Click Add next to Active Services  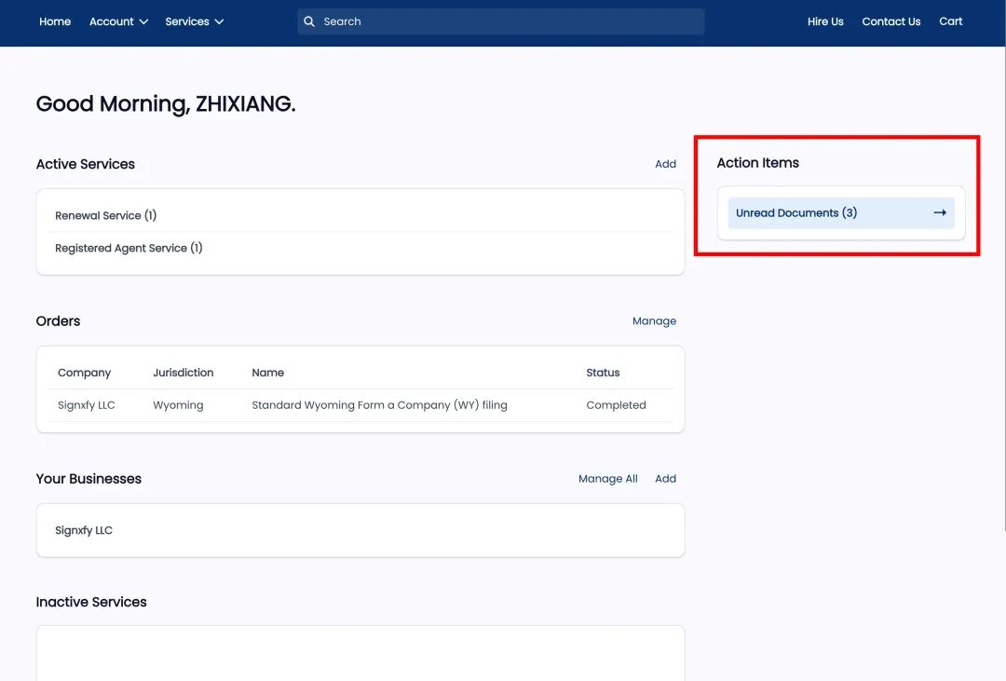(665, 164)
